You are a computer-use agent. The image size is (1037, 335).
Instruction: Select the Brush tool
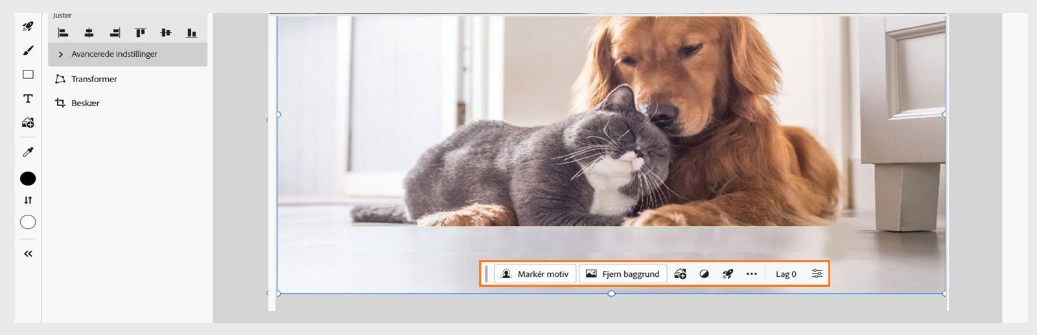click(28, 50)
